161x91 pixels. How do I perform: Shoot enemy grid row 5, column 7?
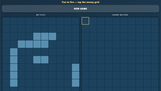(132, 52)
